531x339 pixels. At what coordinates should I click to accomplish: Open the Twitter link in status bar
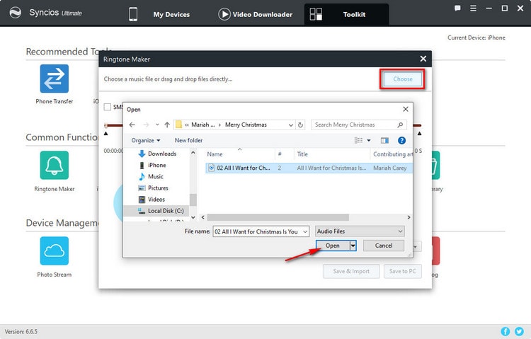[519, 331]
